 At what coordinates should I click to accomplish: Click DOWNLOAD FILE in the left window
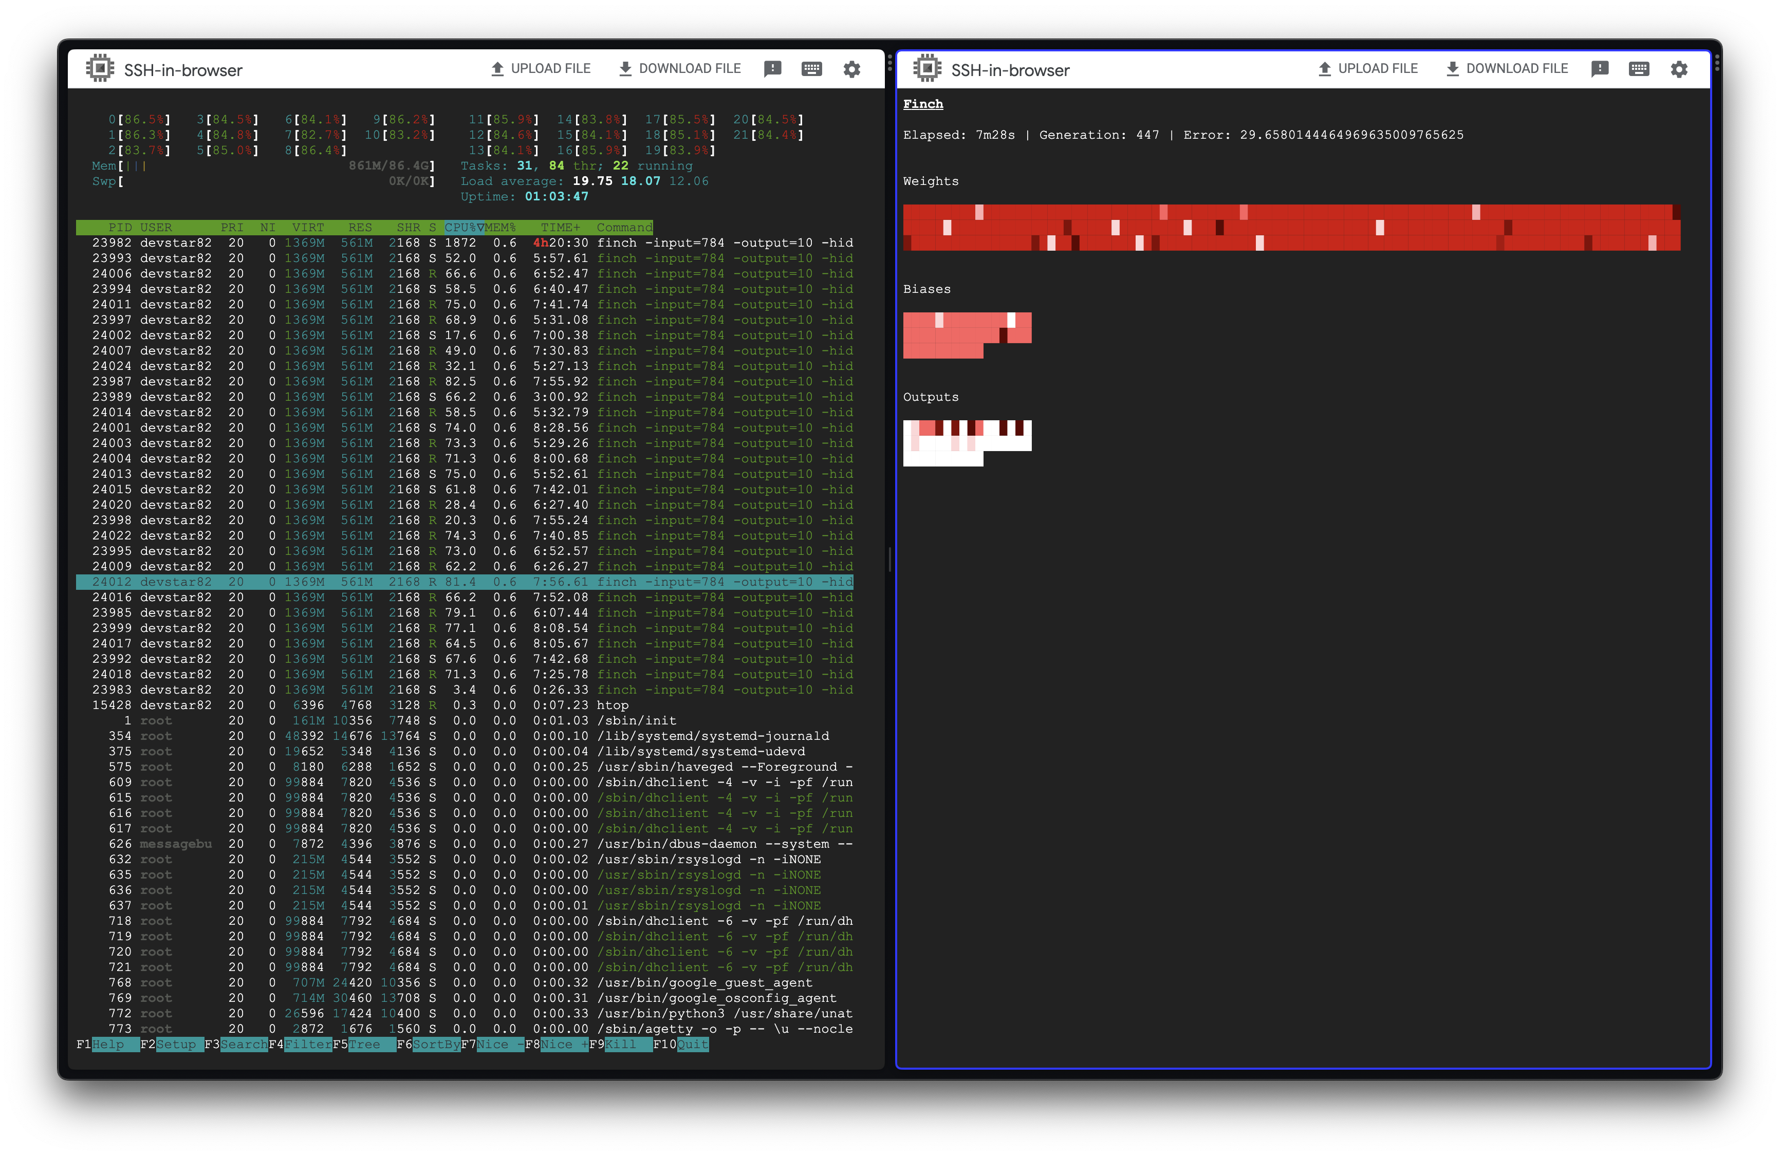pyautogui.click(x=679, y=69)
